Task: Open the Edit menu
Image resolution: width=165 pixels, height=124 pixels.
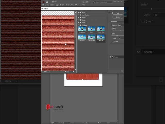Action: pos(47,5)
